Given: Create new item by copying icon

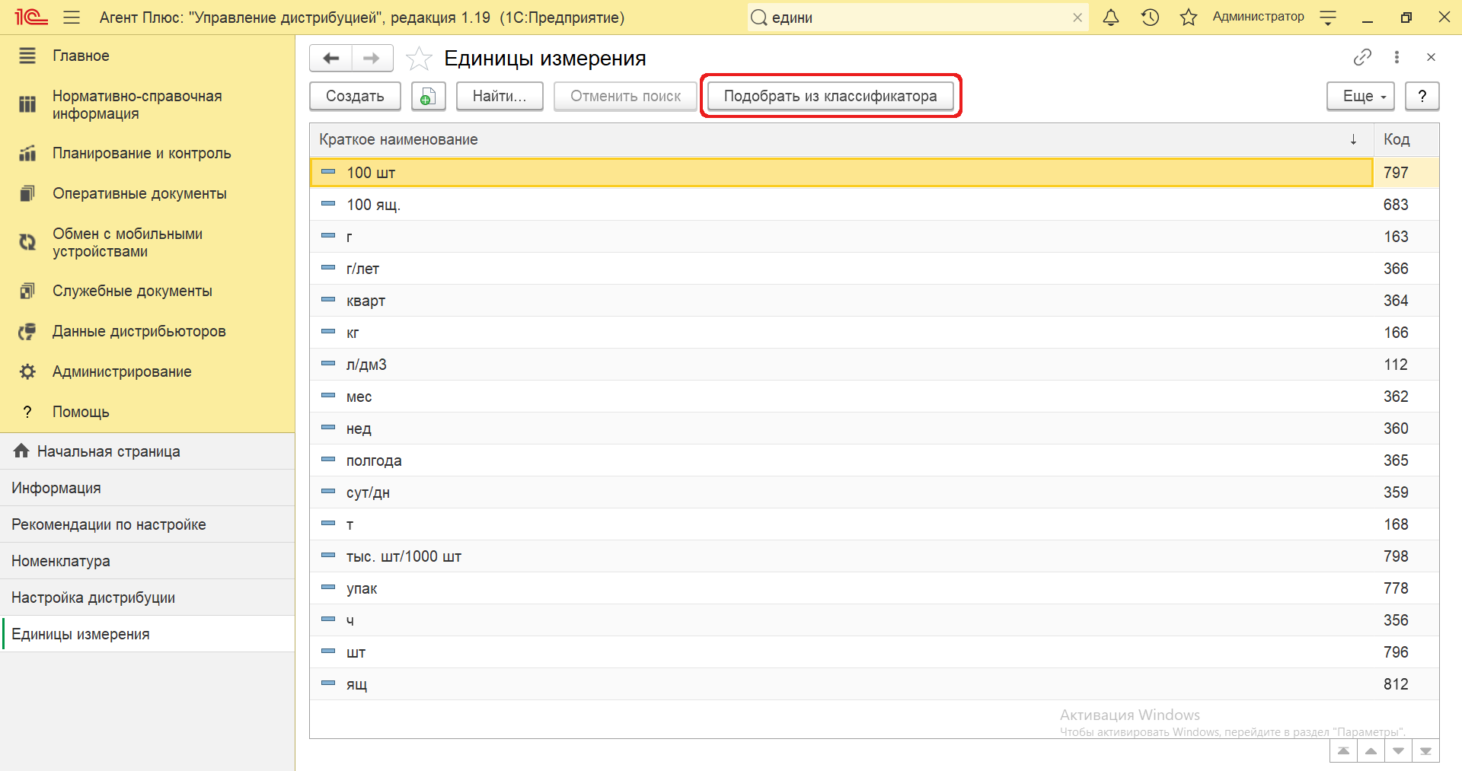Looking at the screenshot, I should point(428,96).
